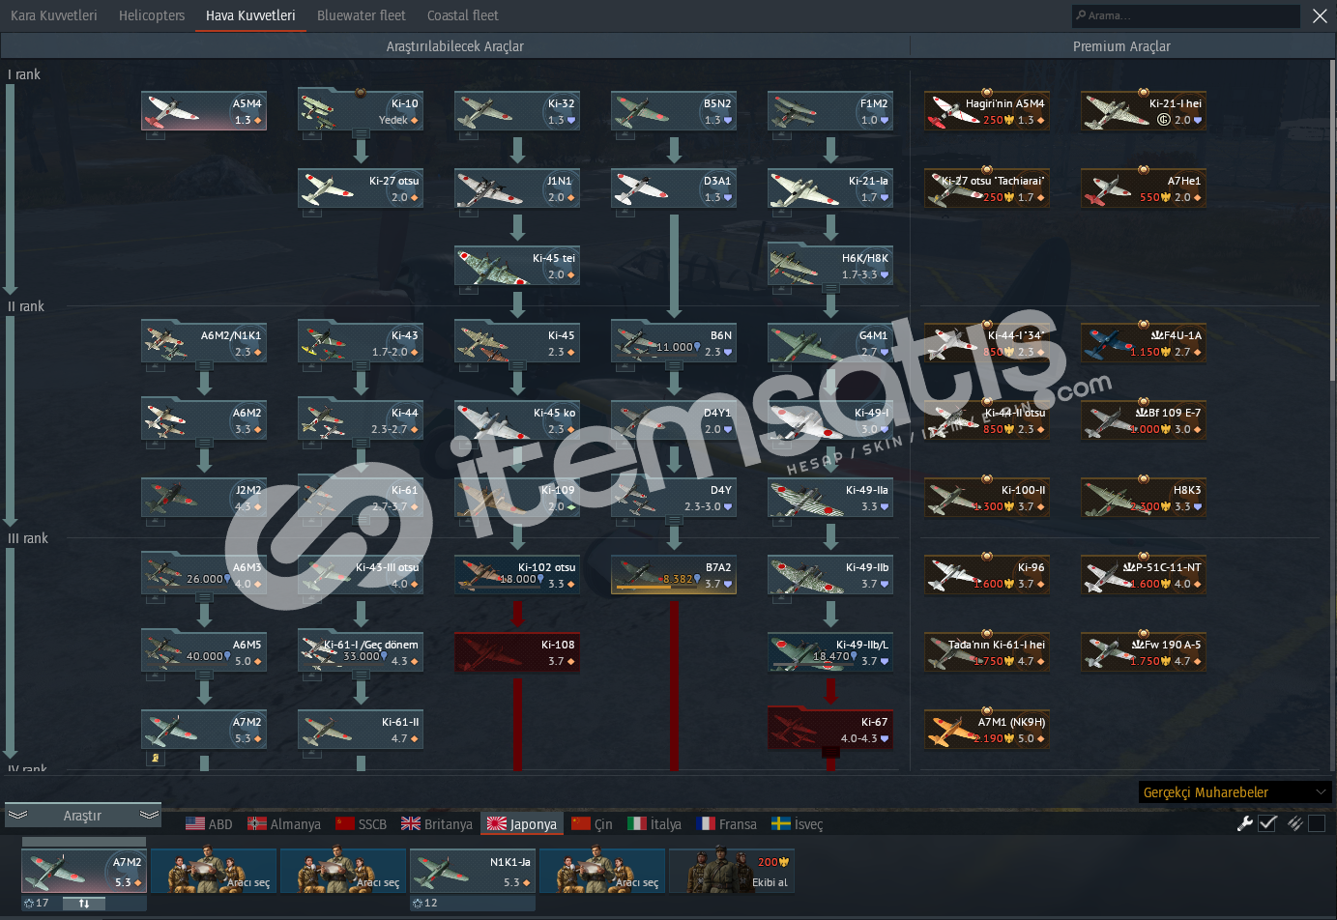Select the Ki-61-II card

coord(361,730)
